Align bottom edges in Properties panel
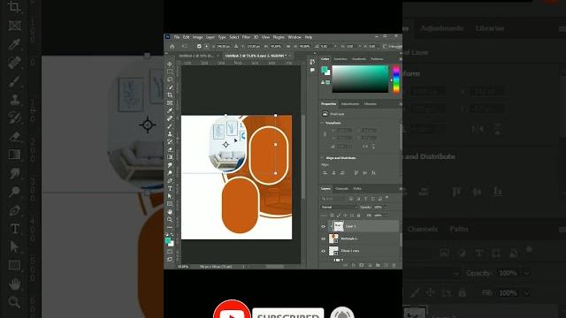Viewport: 566px width, 318px height. click(x=373, y=173)
